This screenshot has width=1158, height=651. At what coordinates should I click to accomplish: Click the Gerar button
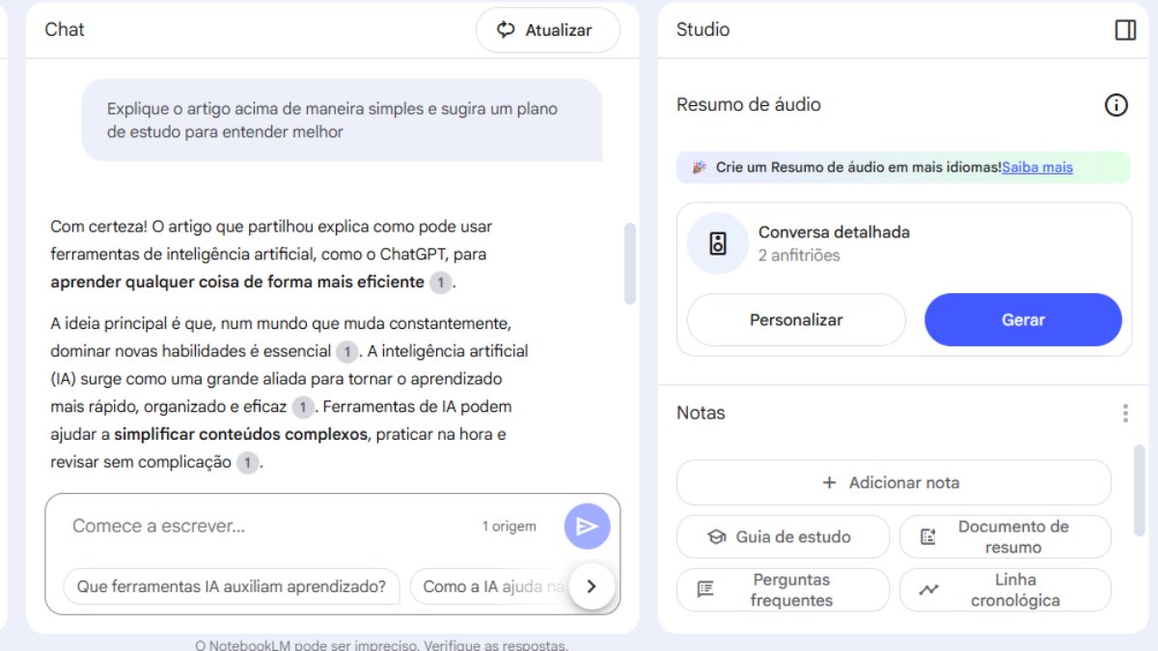click(x=1023, y=320)
